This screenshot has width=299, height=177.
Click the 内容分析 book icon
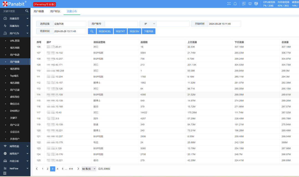tap(5, 161)
